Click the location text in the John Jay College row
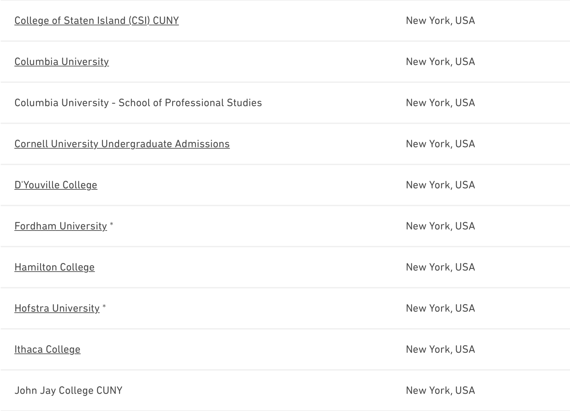The height and width of the screenshot is (411, 570). coord(440,390)
